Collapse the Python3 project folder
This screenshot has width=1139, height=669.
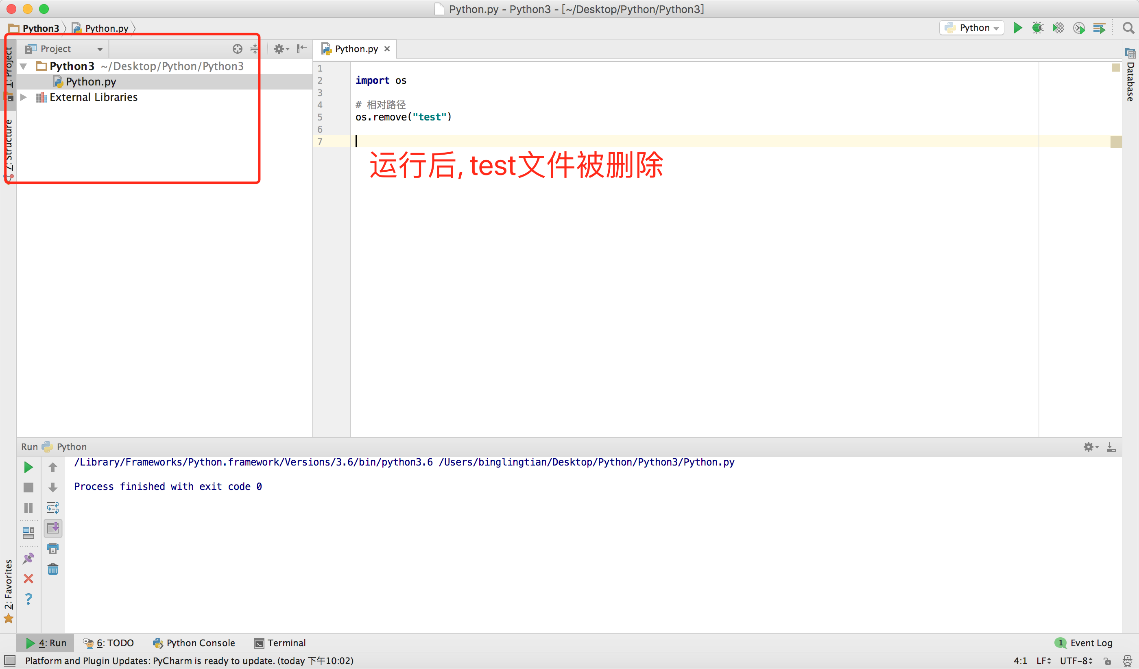click(24, 66)
